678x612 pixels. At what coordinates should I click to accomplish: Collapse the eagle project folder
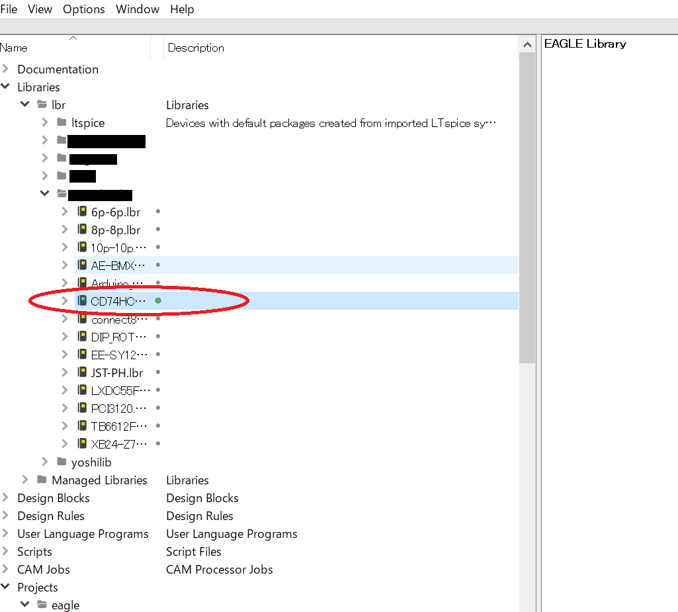[25, 604]
